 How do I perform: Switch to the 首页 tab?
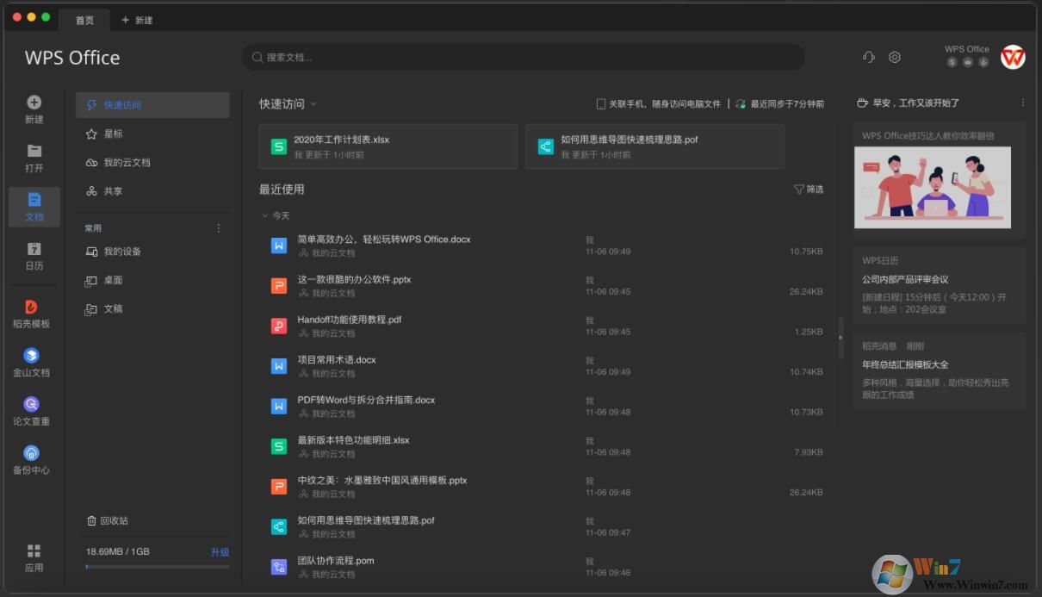pos(85,20)
